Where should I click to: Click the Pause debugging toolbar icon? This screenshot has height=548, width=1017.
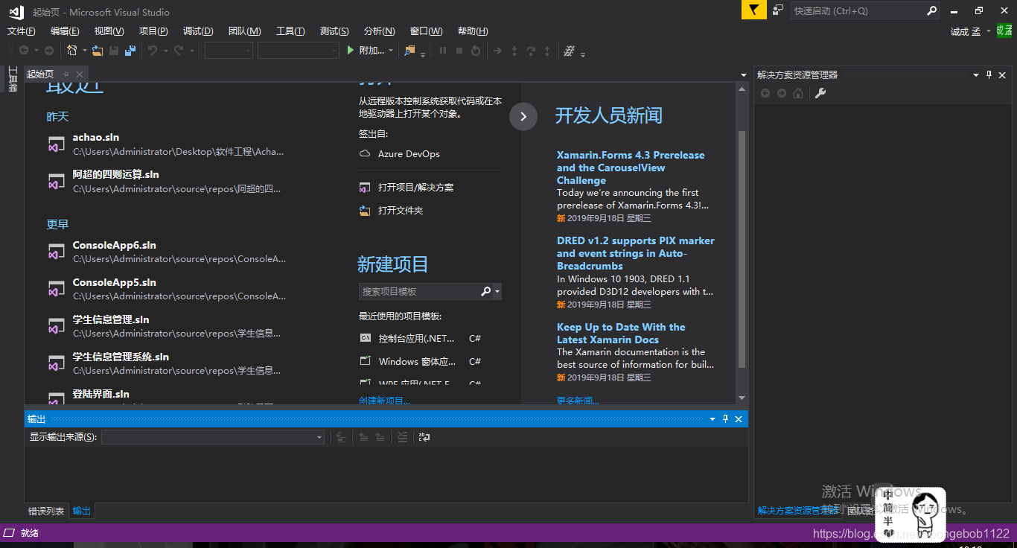point(443,51)
